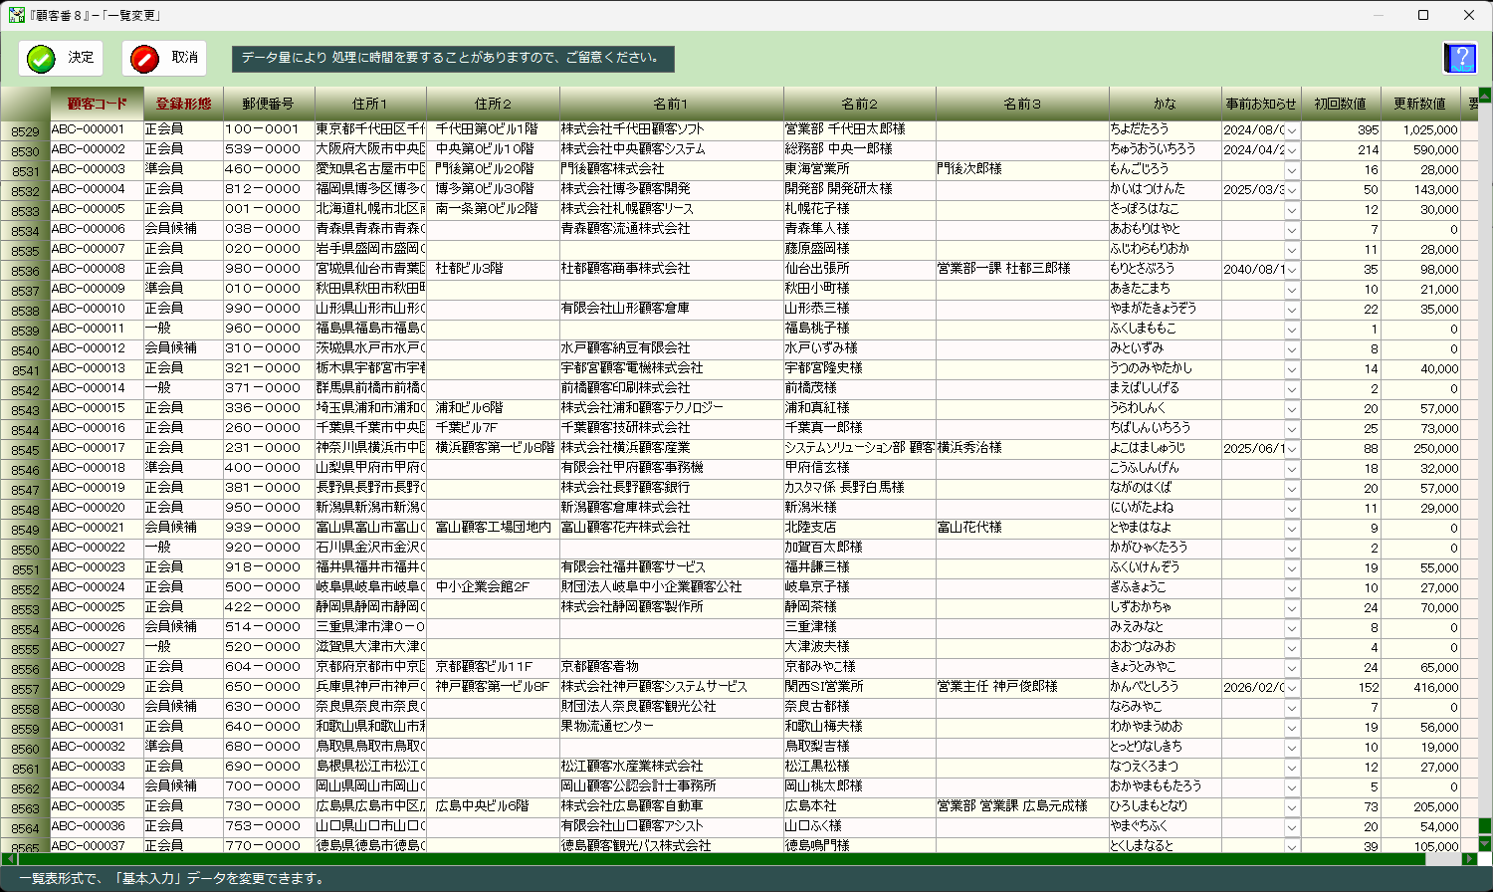Select the 初回数値 column header
This screenshot has height=892, width=1493.
1341,104
